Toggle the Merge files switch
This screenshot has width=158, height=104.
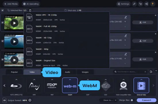132,100
